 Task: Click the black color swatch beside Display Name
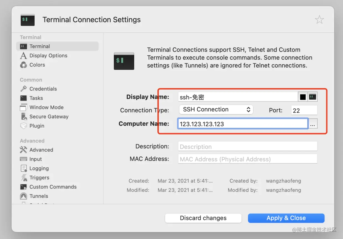pos(303,97)
